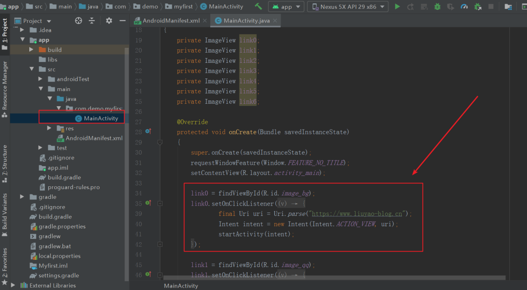Viewport: 527px width, 290px height.
Task: Start debugging with the green bug icon
Action: pos(437,6)
